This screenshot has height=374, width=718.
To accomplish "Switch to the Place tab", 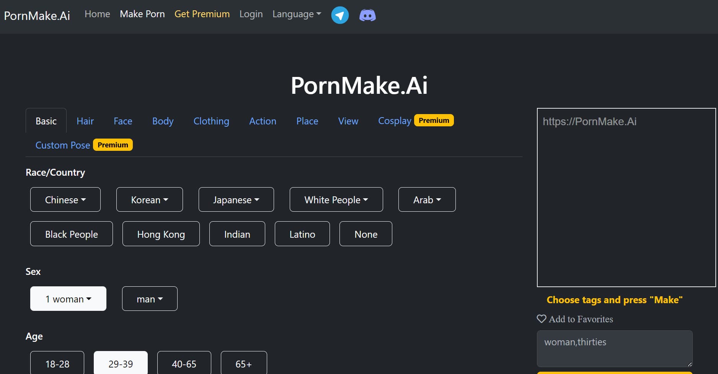I will click(x=307, y=121).
